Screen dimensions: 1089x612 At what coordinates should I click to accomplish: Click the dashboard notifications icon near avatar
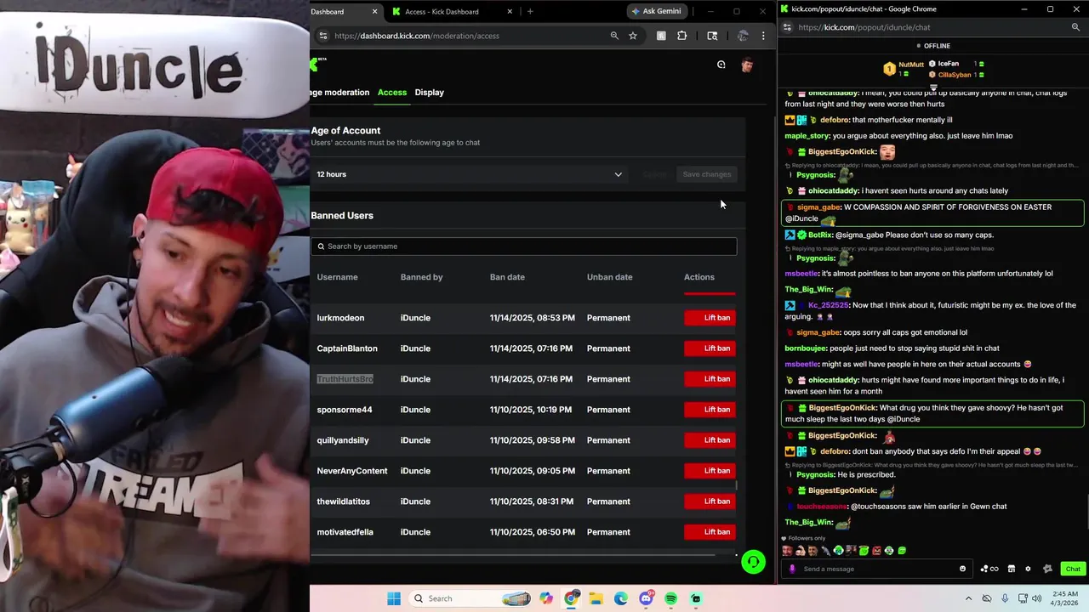(721, 65)
